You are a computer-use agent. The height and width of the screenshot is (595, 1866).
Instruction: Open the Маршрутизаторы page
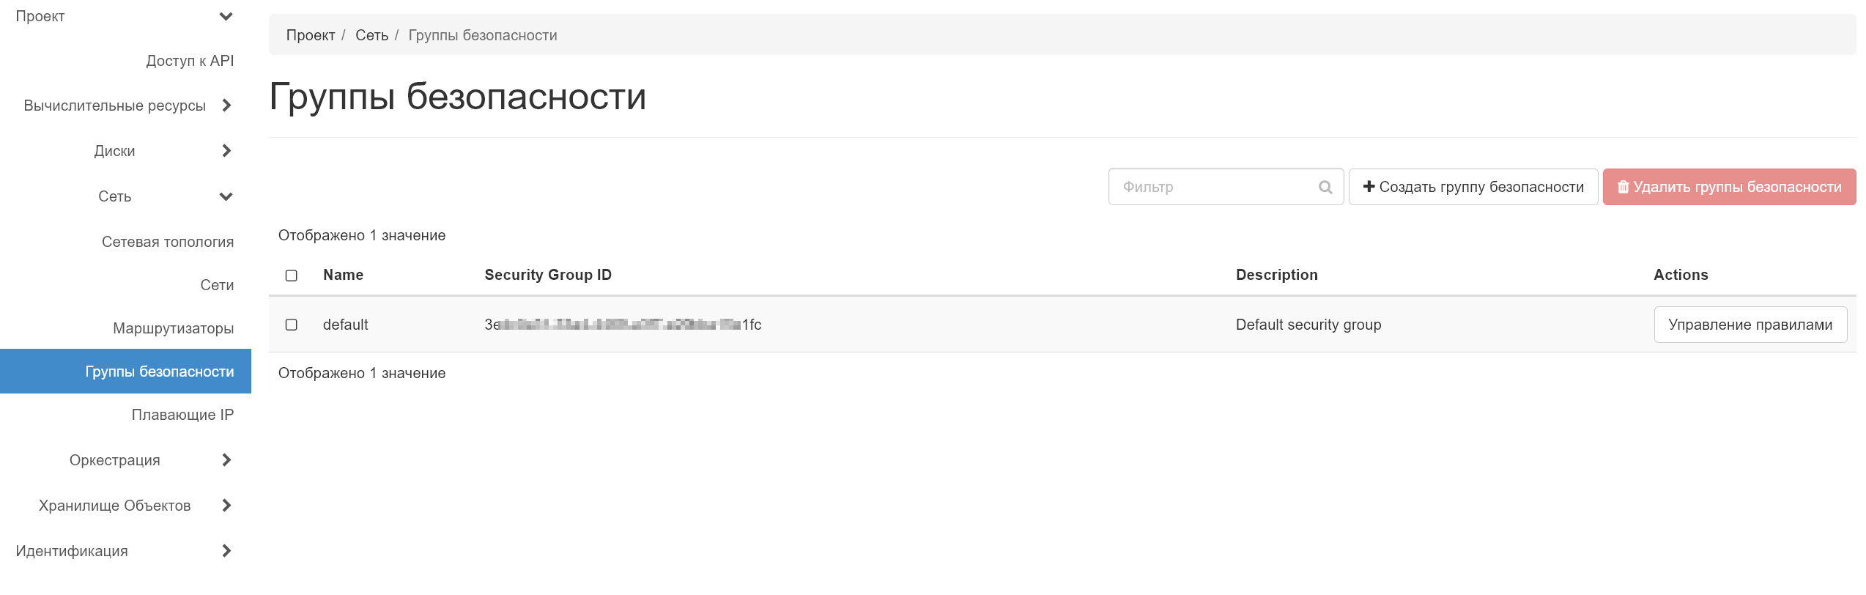tap(172, 328)
